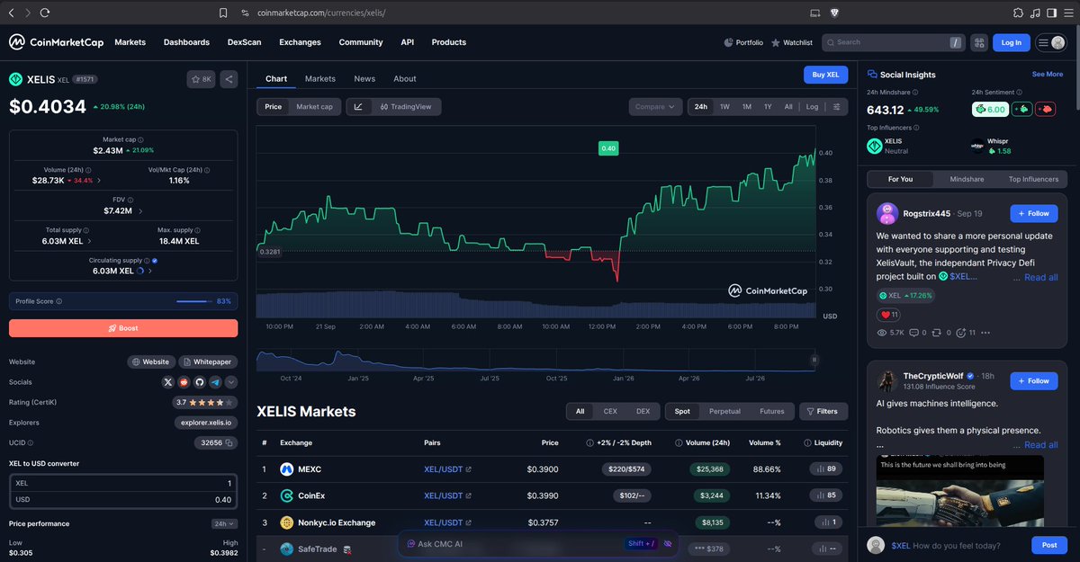Click the market cap info icon
The image size is (1080, 562).
point(140,139)
